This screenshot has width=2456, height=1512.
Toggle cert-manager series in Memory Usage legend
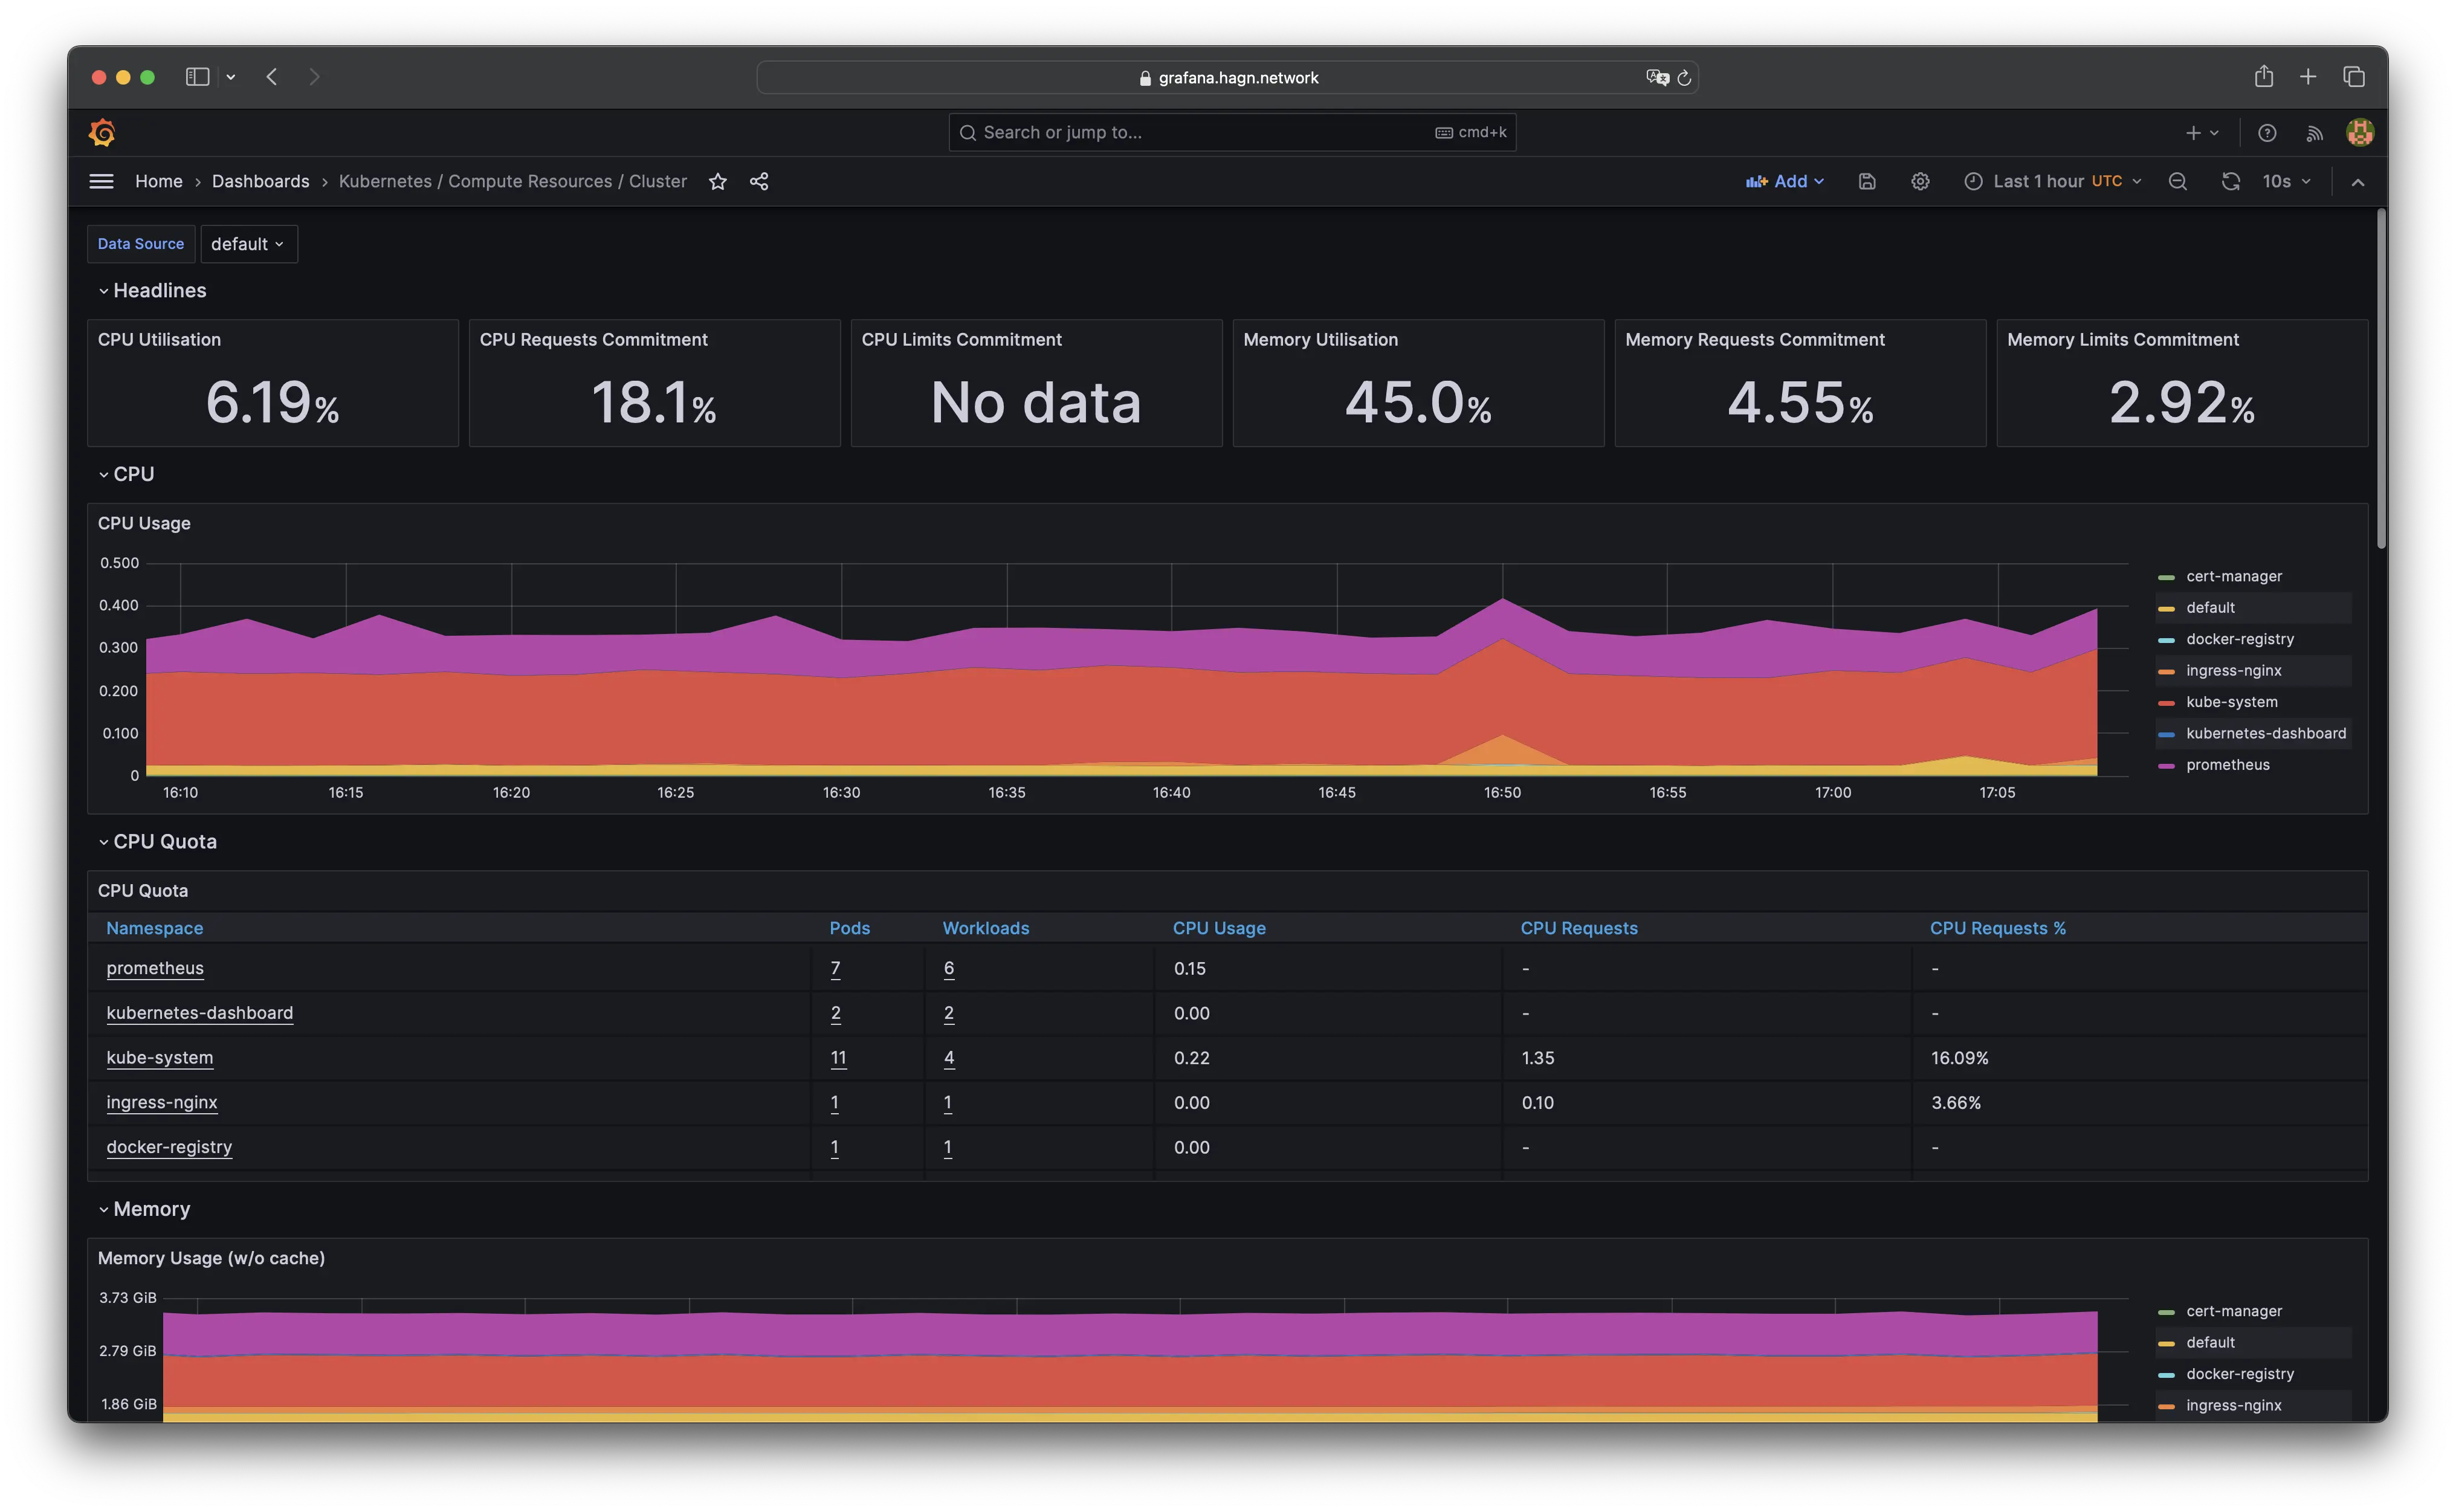(2233, 1311)
